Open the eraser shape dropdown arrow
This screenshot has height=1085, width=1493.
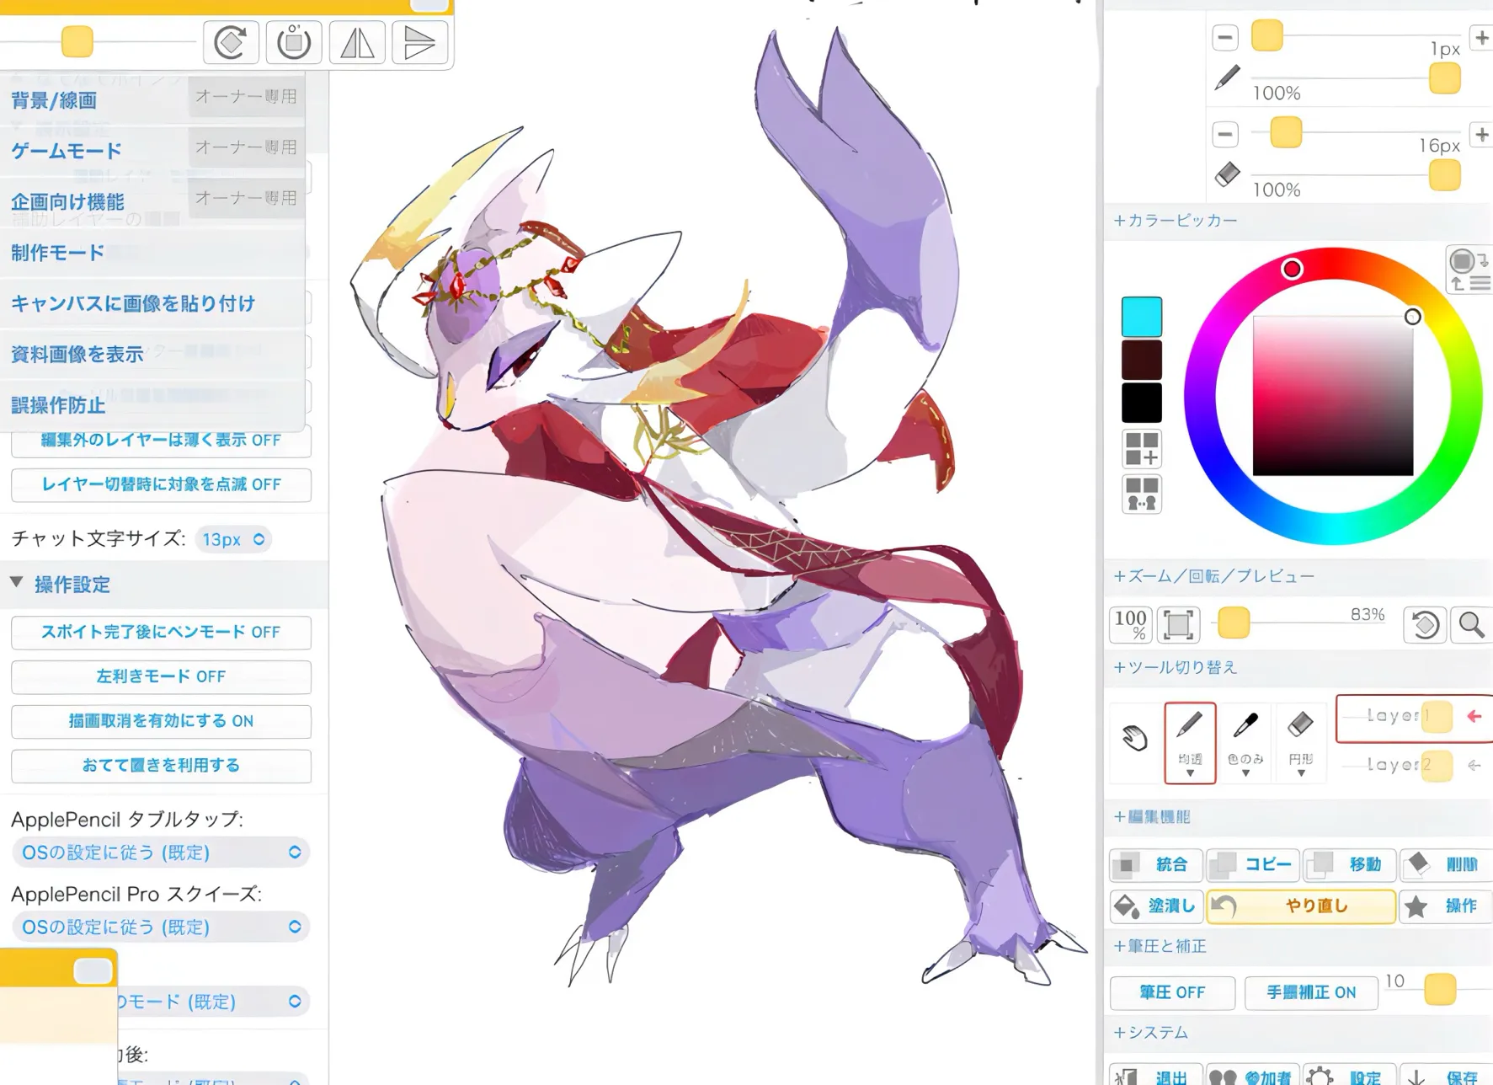tap(1301, 773)
